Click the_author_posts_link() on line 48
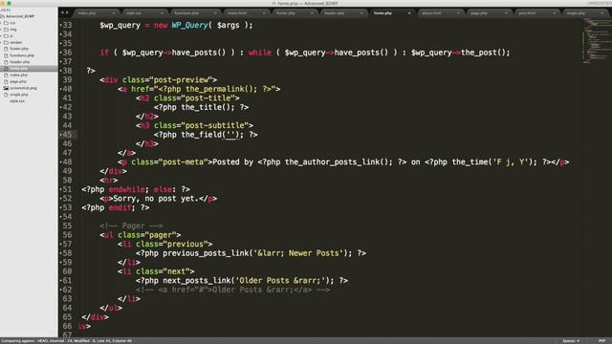 [339, 162]
